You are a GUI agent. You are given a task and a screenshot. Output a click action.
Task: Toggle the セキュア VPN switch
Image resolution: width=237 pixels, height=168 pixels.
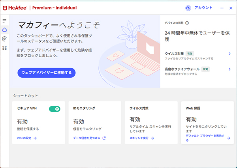pyautogui.click(x=55, y=109)
